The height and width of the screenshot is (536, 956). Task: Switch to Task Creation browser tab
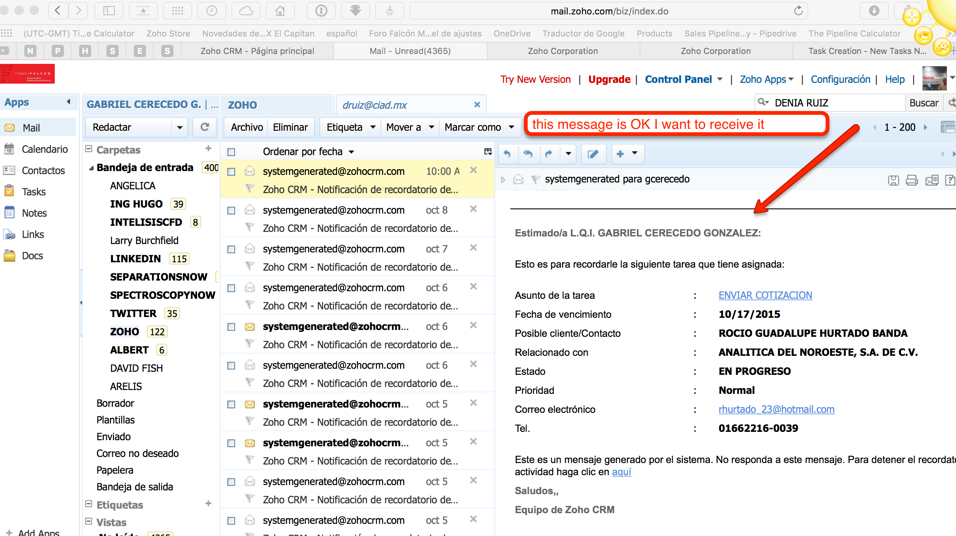tap(867, 51)
